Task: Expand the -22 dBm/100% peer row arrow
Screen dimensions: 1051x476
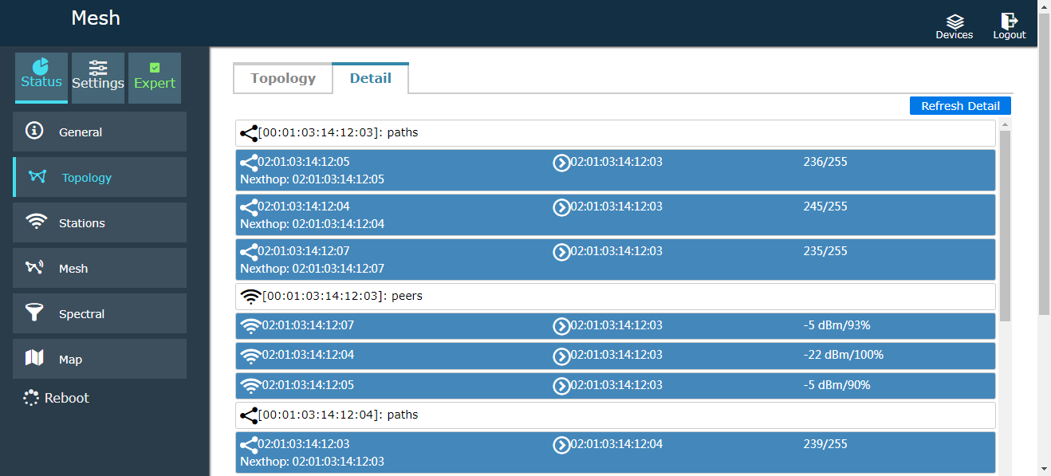Action: (x=561, y=356)
